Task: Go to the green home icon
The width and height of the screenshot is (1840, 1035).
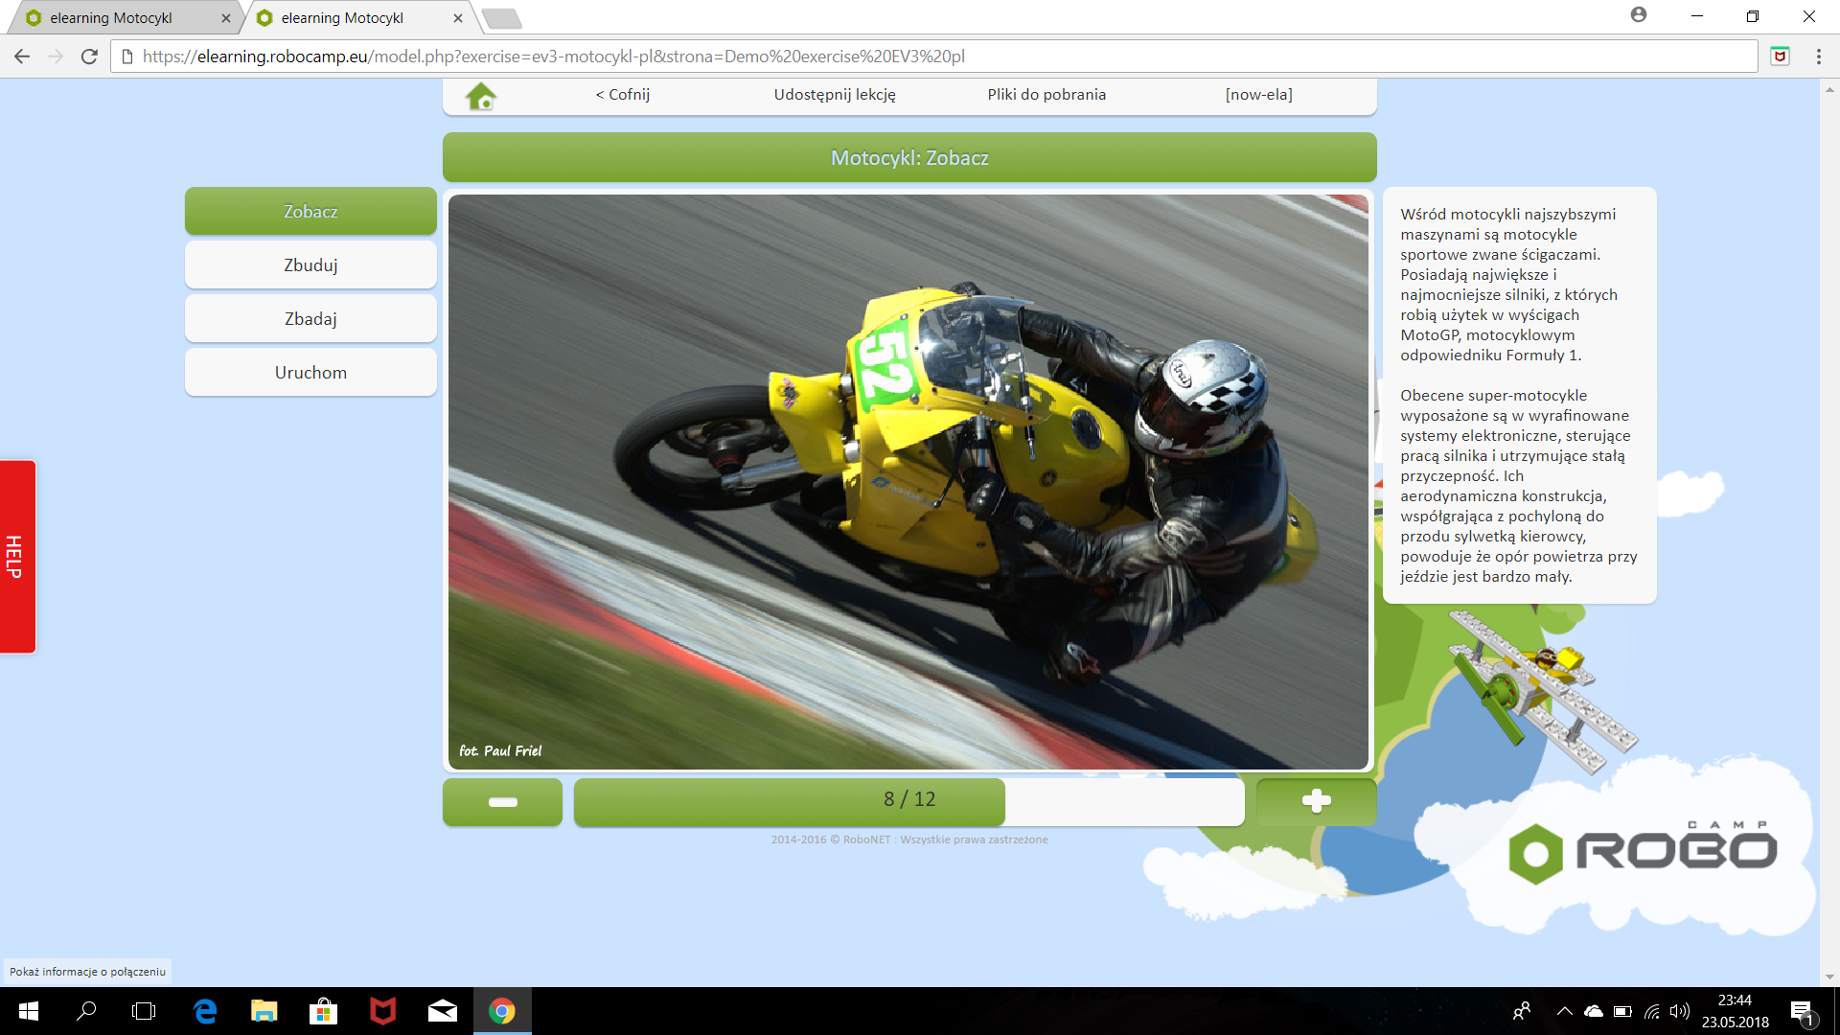Action: 481,96
